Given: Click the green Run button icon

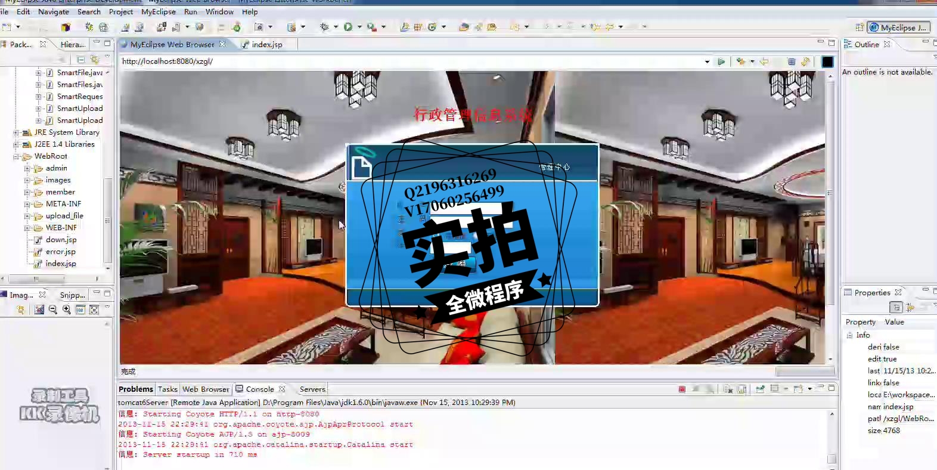Looking at the screenshot, I should pos(348,27).
